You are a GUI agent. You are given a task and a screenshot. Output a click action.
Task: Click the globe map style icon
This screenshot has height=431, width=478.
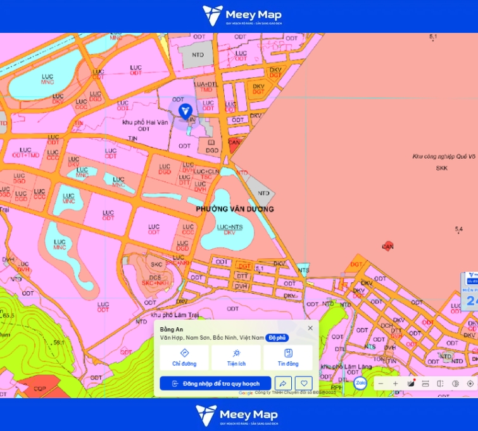(x=455, y=384)
